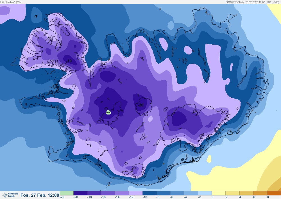Image resolution: width=281 pixels, height=199 pixels.
Task: Click the forecast time 'Fös. 27 Feb. 12:00'
Action: [40, 195]
